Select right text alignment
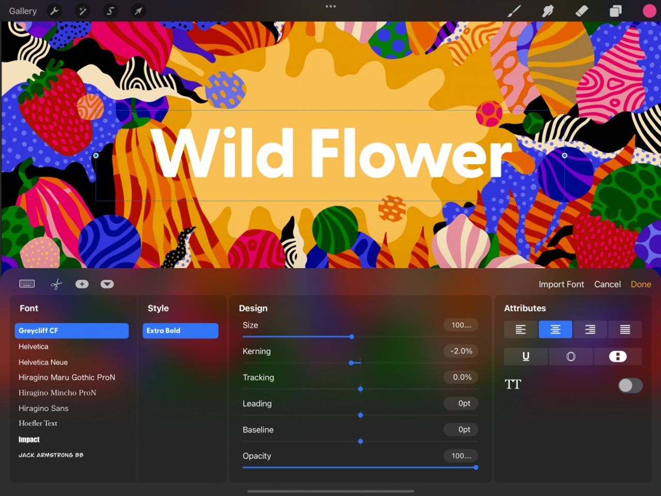This screenshot has width=661, height=496. [x=590, y=329]
